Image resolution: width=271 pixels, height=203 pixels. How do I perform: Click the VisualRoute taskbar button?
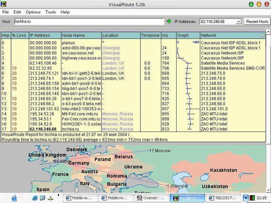point(188,198)
